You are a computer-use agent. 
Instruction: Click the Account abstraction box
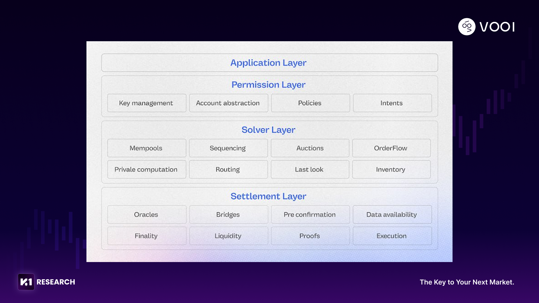coord(228,103)
